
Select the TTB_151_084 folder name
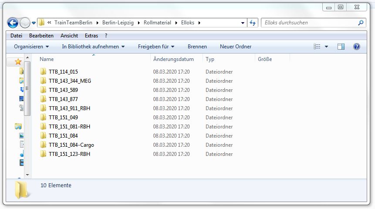[63, 136]
